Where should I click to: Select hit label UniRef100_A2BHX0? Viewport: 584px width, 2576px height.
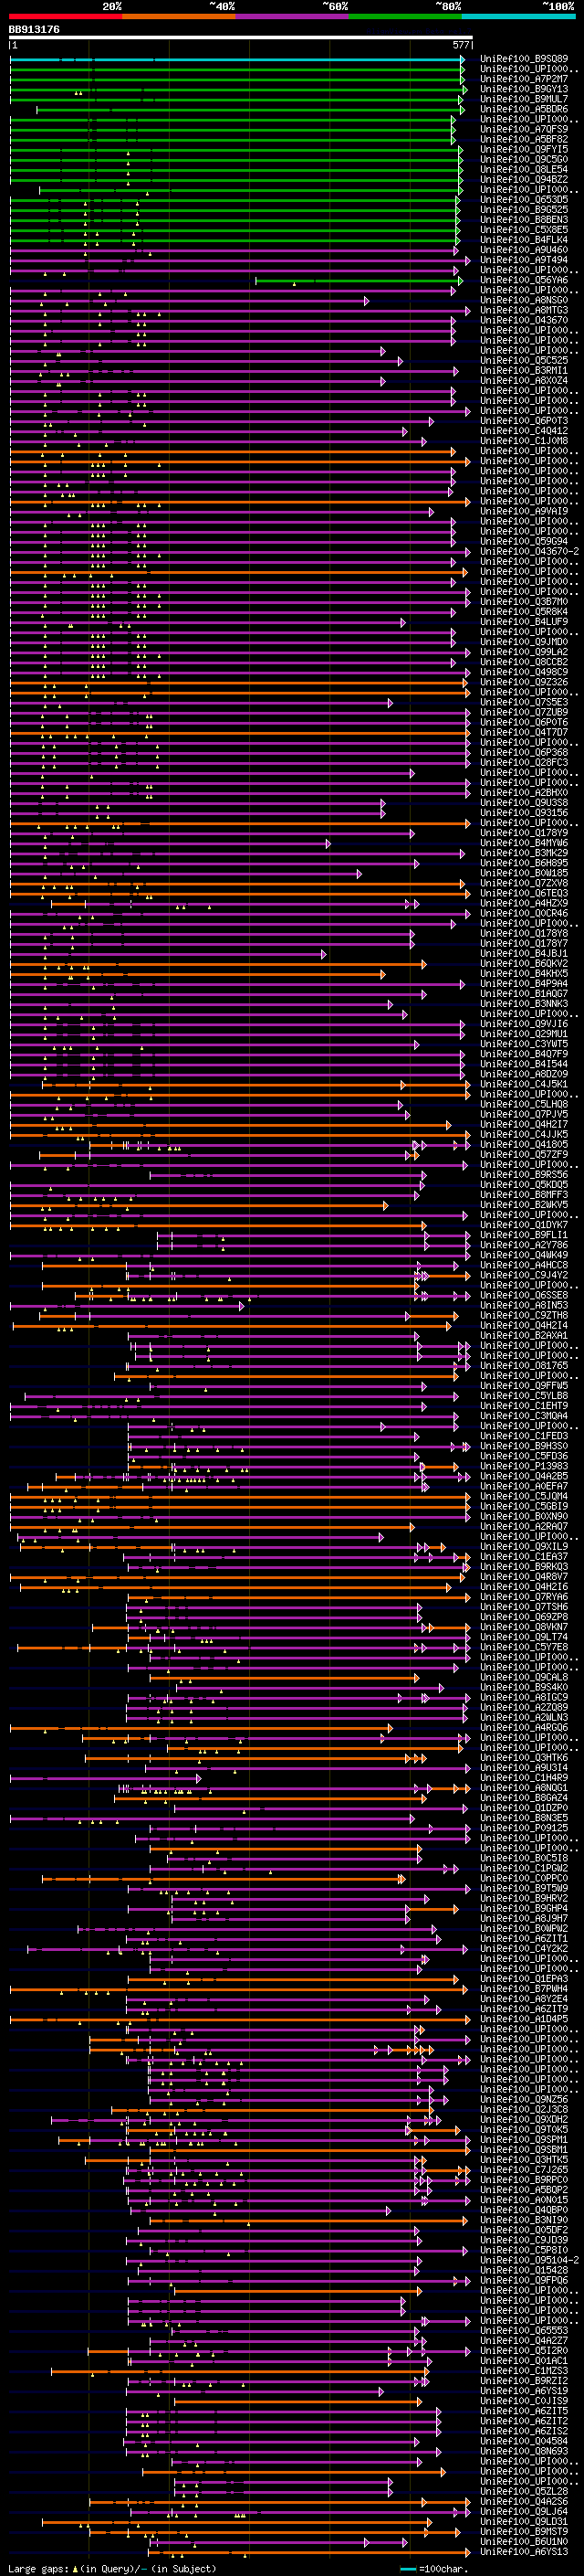click(524, 794)
